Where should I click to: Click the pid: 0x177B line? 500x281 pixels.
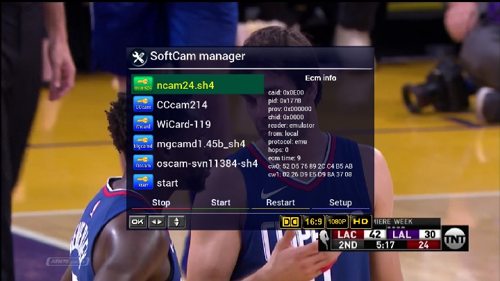pos(285,101)
